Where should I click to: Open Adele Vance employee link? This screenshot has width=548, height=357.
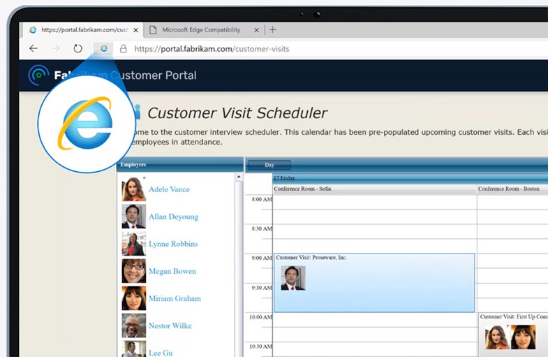[169, 189]
